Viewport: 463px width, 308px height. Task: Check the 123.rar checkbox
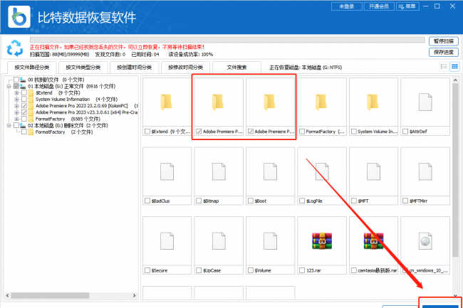[x=302, y=270]
